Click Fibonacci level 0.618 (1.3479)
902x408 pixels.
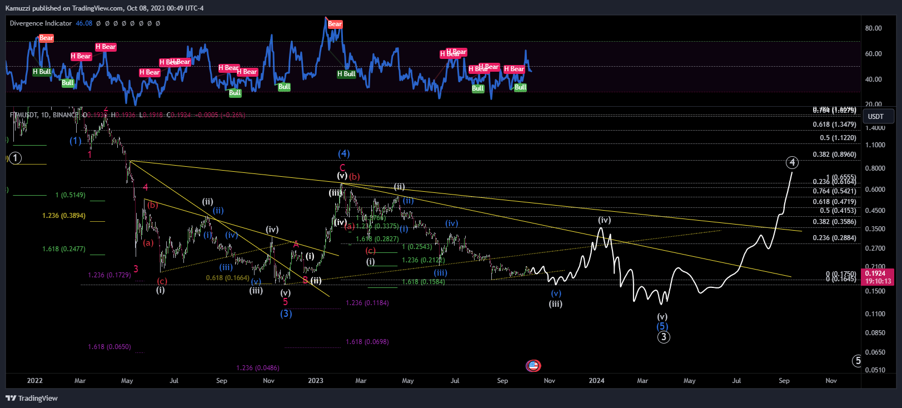tap(834, 125)
